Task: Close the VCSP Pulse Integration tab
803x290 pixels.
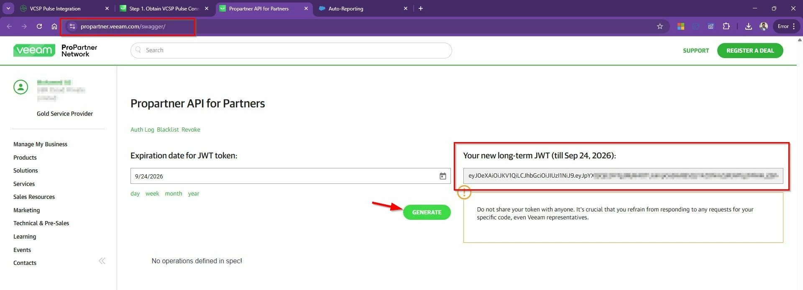Action: [x=107, y=8]
